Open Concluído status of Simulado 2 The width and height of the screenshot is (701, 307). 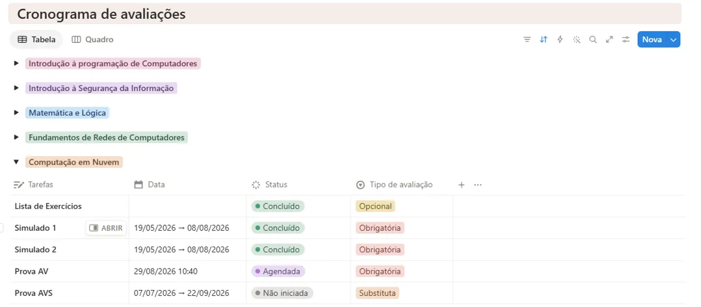click(x=278, y=249)
